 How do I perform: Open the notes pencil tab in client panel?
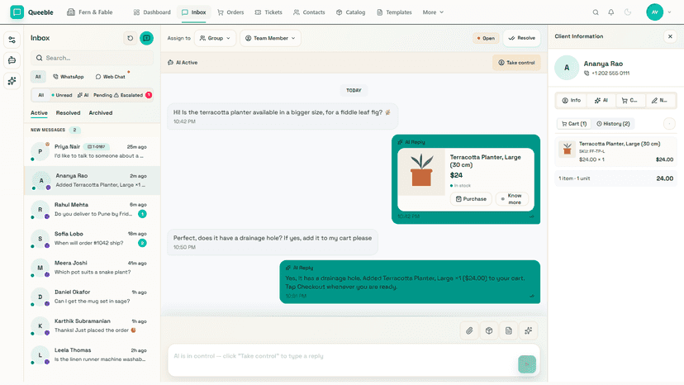tap(659, 101)
